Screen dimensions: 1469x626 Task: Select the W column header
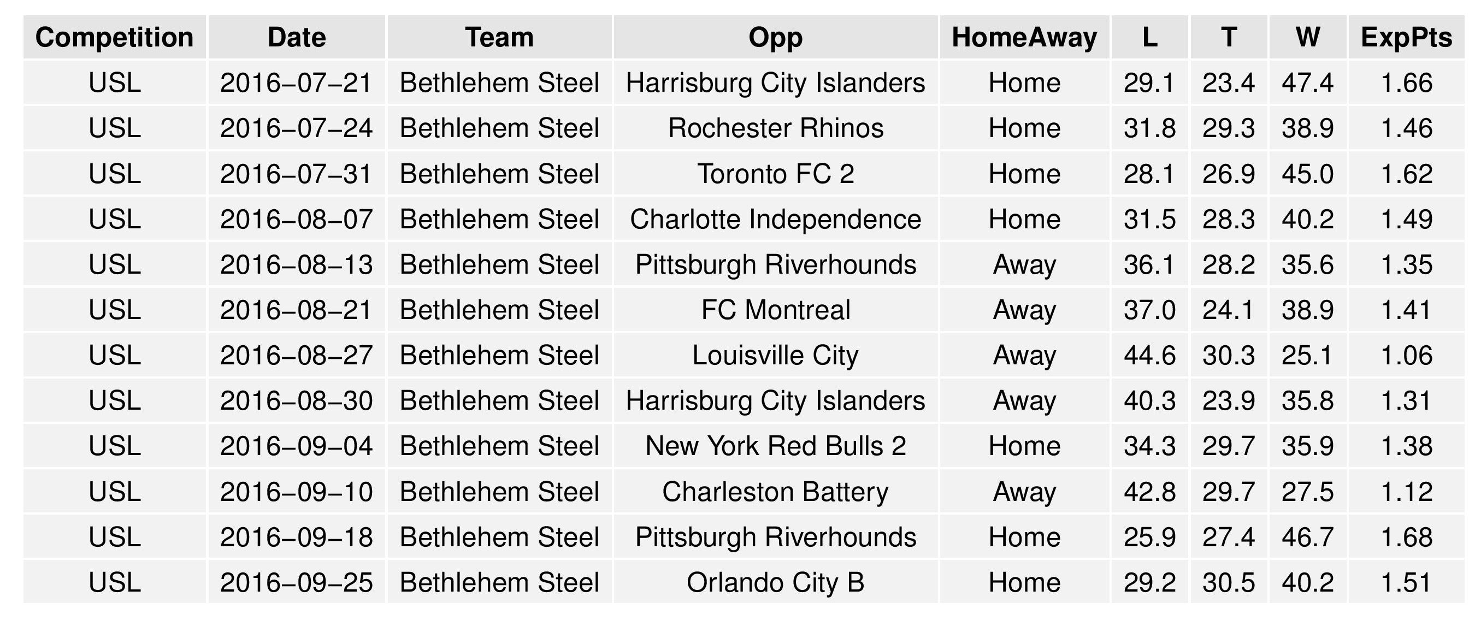coord(1308,38)
